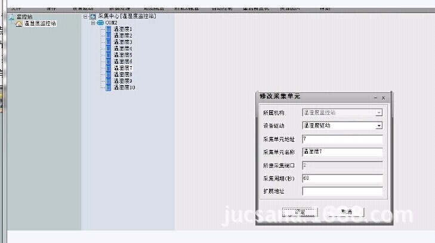Click the 采集单元地址 input field
Screen dimensions: 435x243
343,139
